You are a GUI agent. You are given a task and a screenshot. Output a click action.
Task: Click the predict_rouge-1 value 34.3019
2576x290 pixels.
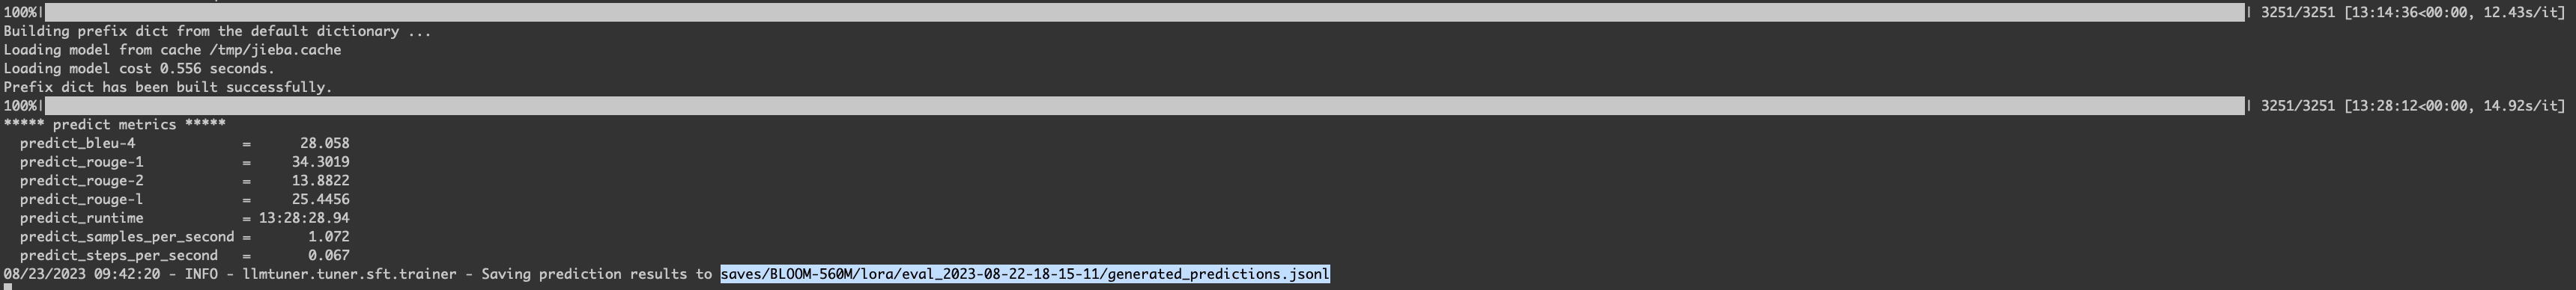(x=321, y=162)
